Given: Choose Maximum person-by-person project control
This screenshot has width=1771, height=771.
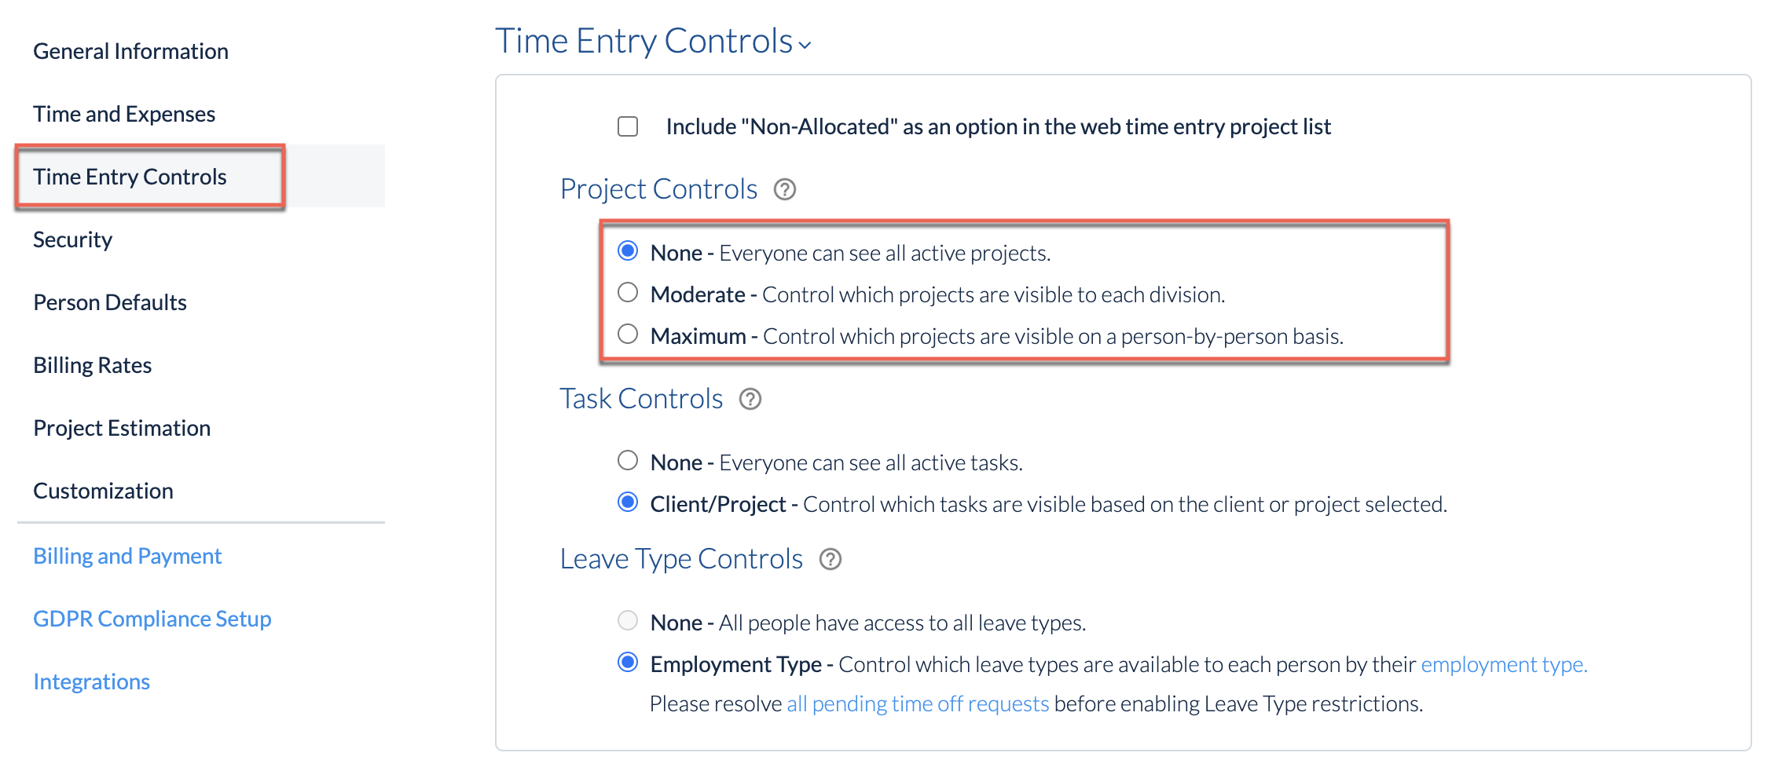Looking at the screenshot, I should coord(628,334).
